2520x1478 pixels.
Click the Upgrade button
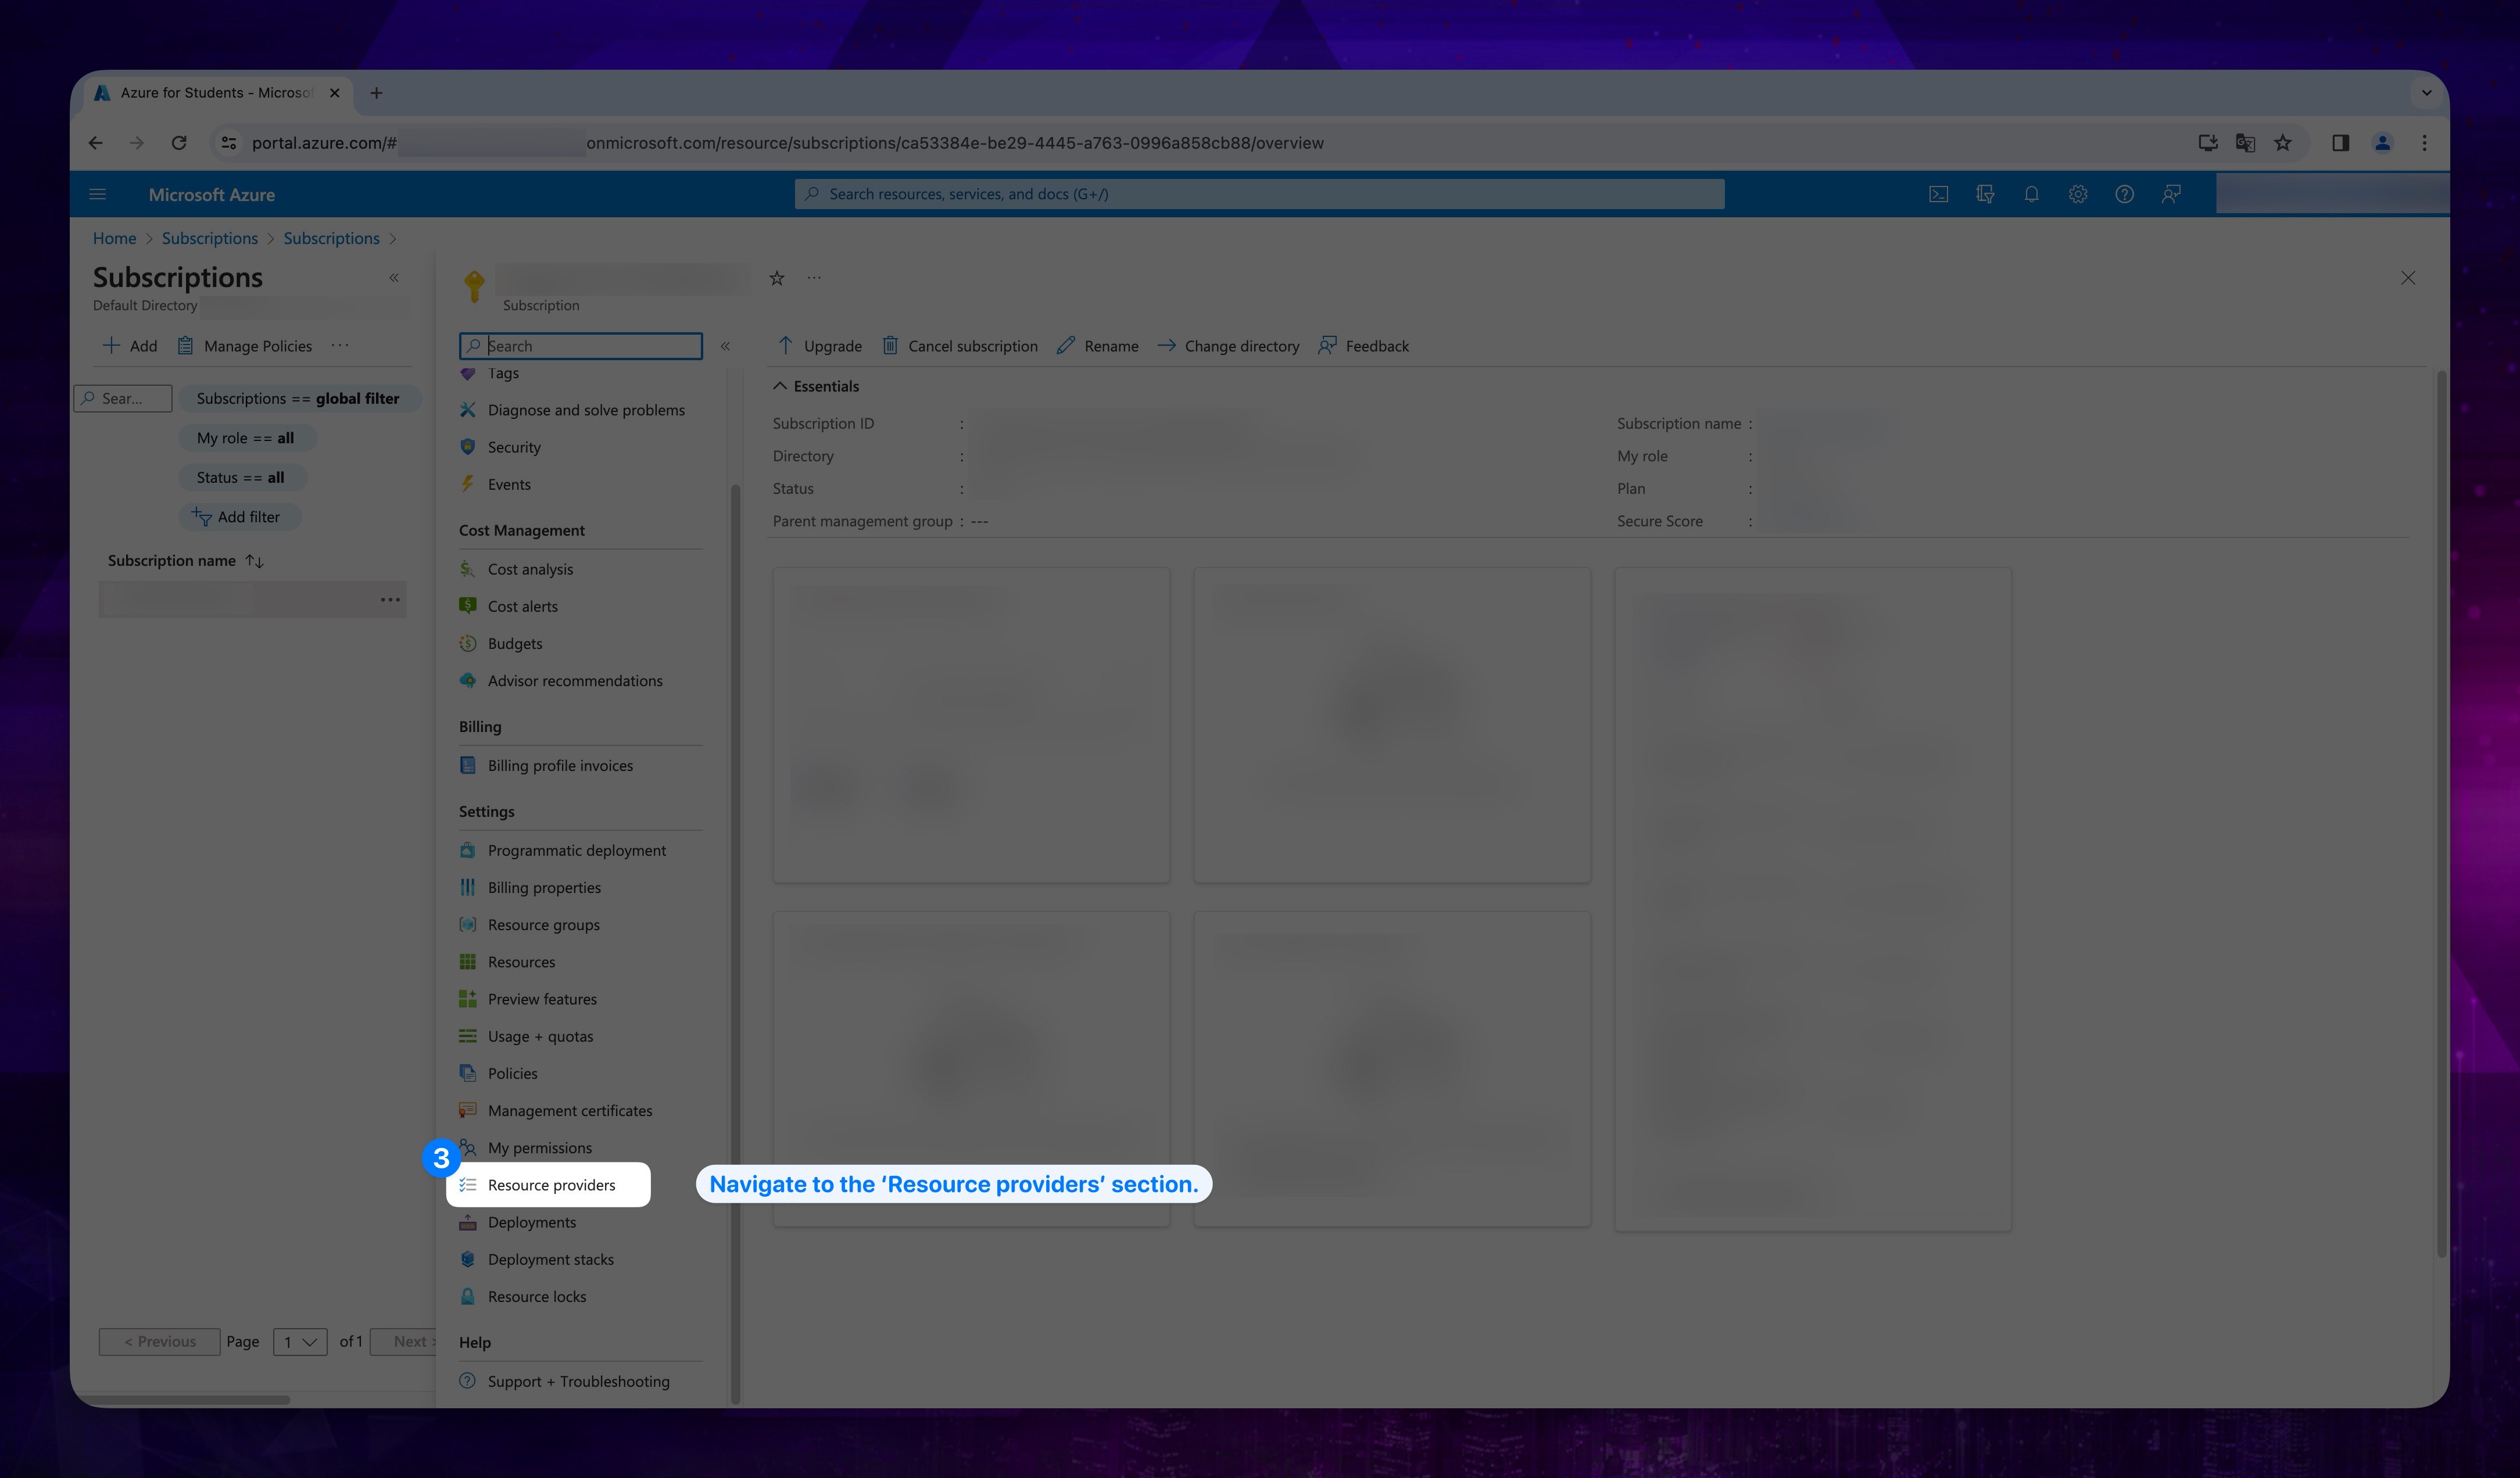820,345
